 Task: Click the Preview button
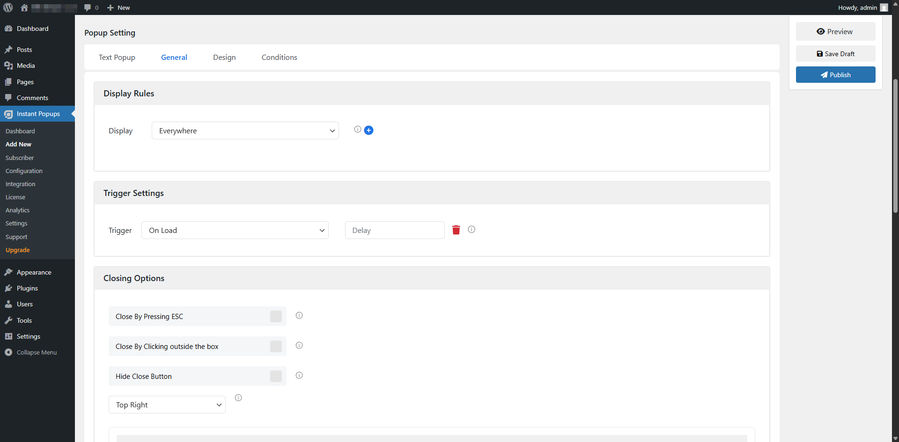[x=836, y=31]
